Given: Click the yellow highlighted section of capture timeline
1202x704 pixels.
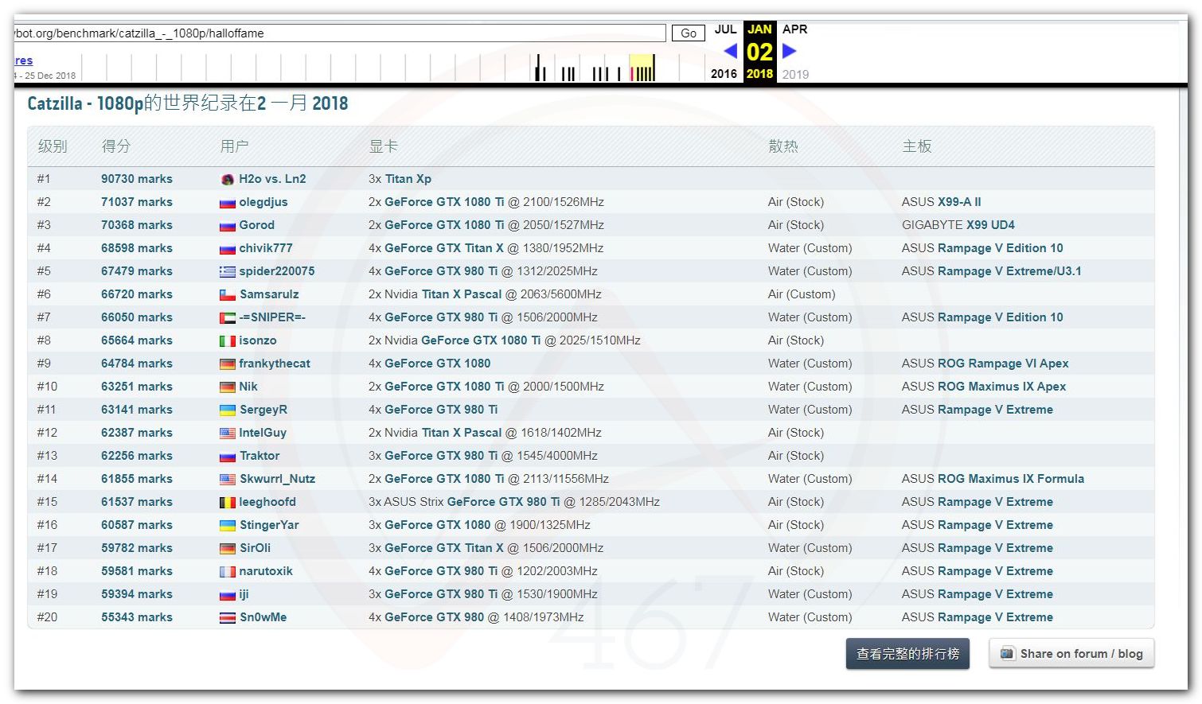Looking at the screenshot, I should (x=642, y=68).
